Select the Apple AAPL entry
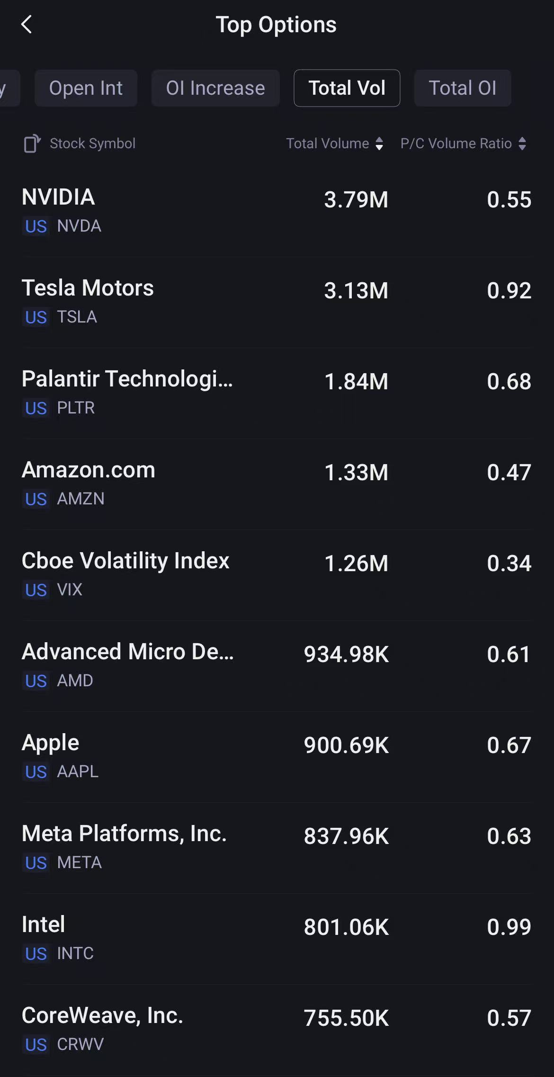The height and width of the screenshot is (1077, 554). pos(277,756)
